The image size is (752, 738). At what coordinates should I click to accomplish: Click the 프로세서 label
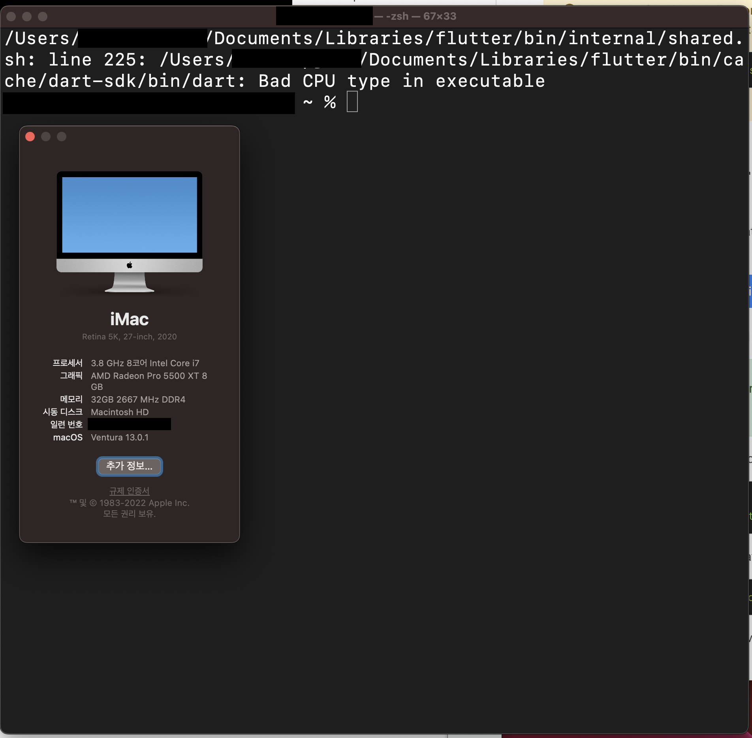(68, 363)
